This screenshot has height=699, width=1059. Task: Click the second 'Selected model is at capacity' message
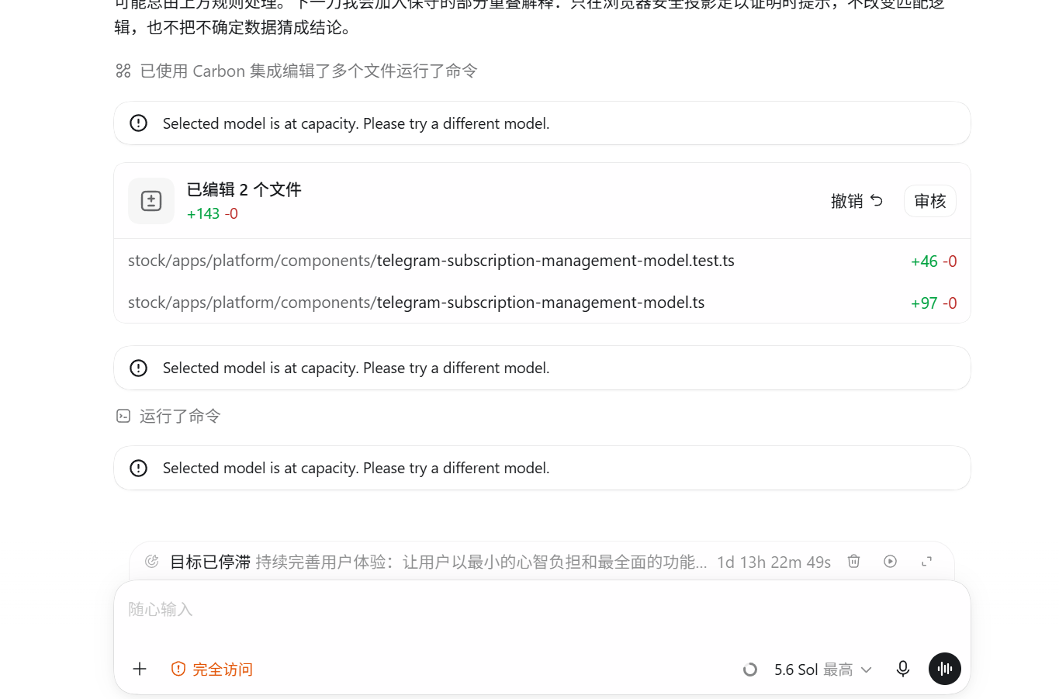tap(542, 368)
